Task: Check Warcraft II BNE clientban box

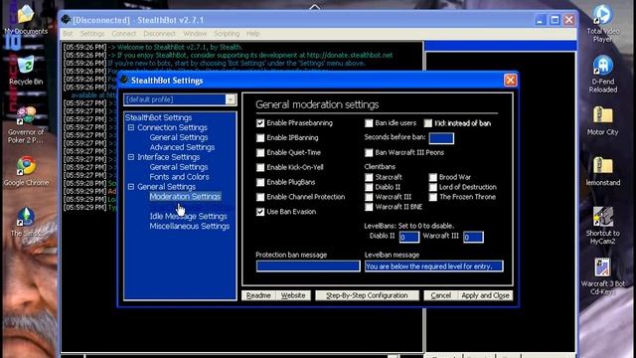Action: (x=369, y=207)
